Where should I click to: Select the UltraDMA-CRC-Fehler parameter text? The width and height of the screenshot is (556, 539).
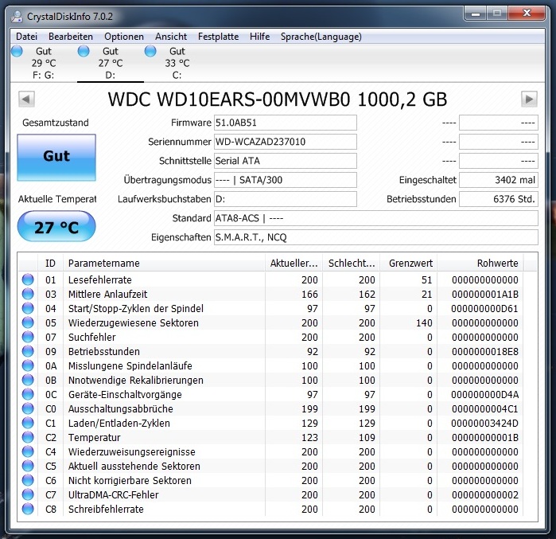(x=114, y=495)
